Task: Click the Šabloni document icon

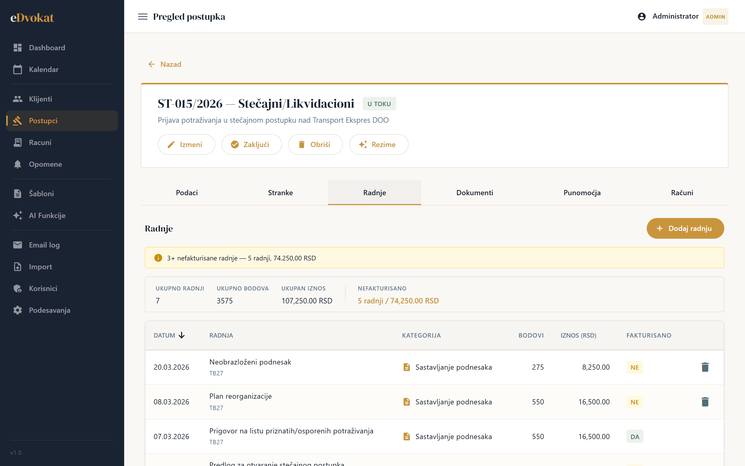Action: [x=18, y=194]
